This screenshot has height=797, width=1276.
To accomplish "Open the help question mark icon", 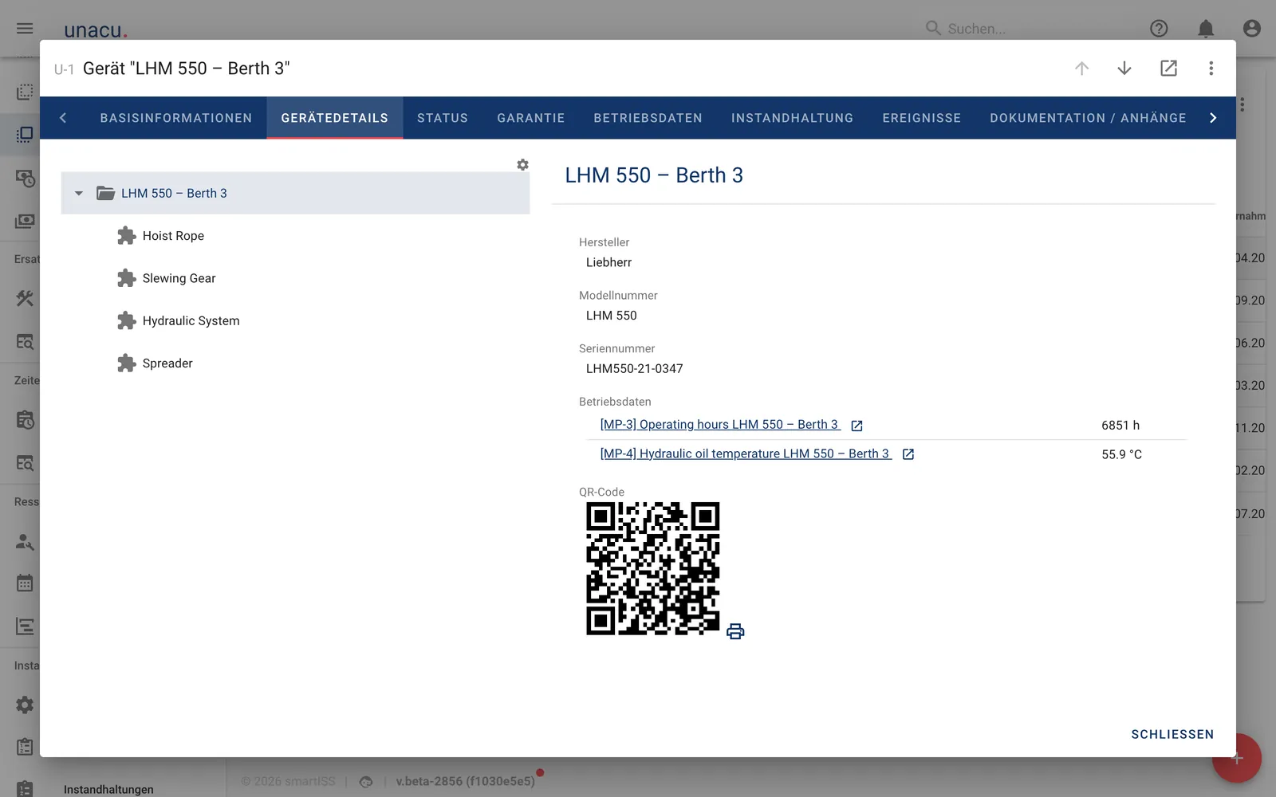I will pos(1159,29).
